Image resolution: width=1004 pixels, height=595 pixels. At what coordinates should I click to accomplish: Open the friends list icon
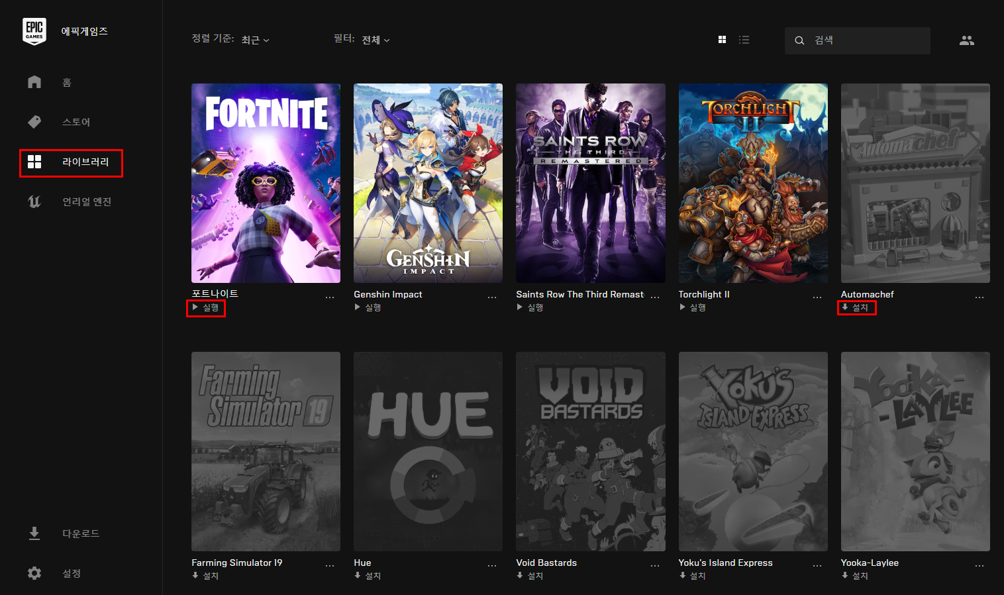pyautogui.click(x=967, y=40)
